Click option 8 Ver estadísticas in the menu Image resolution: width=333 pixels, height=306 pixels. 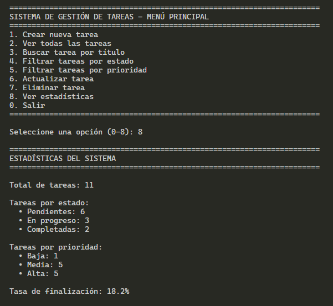tap(52, 96)
